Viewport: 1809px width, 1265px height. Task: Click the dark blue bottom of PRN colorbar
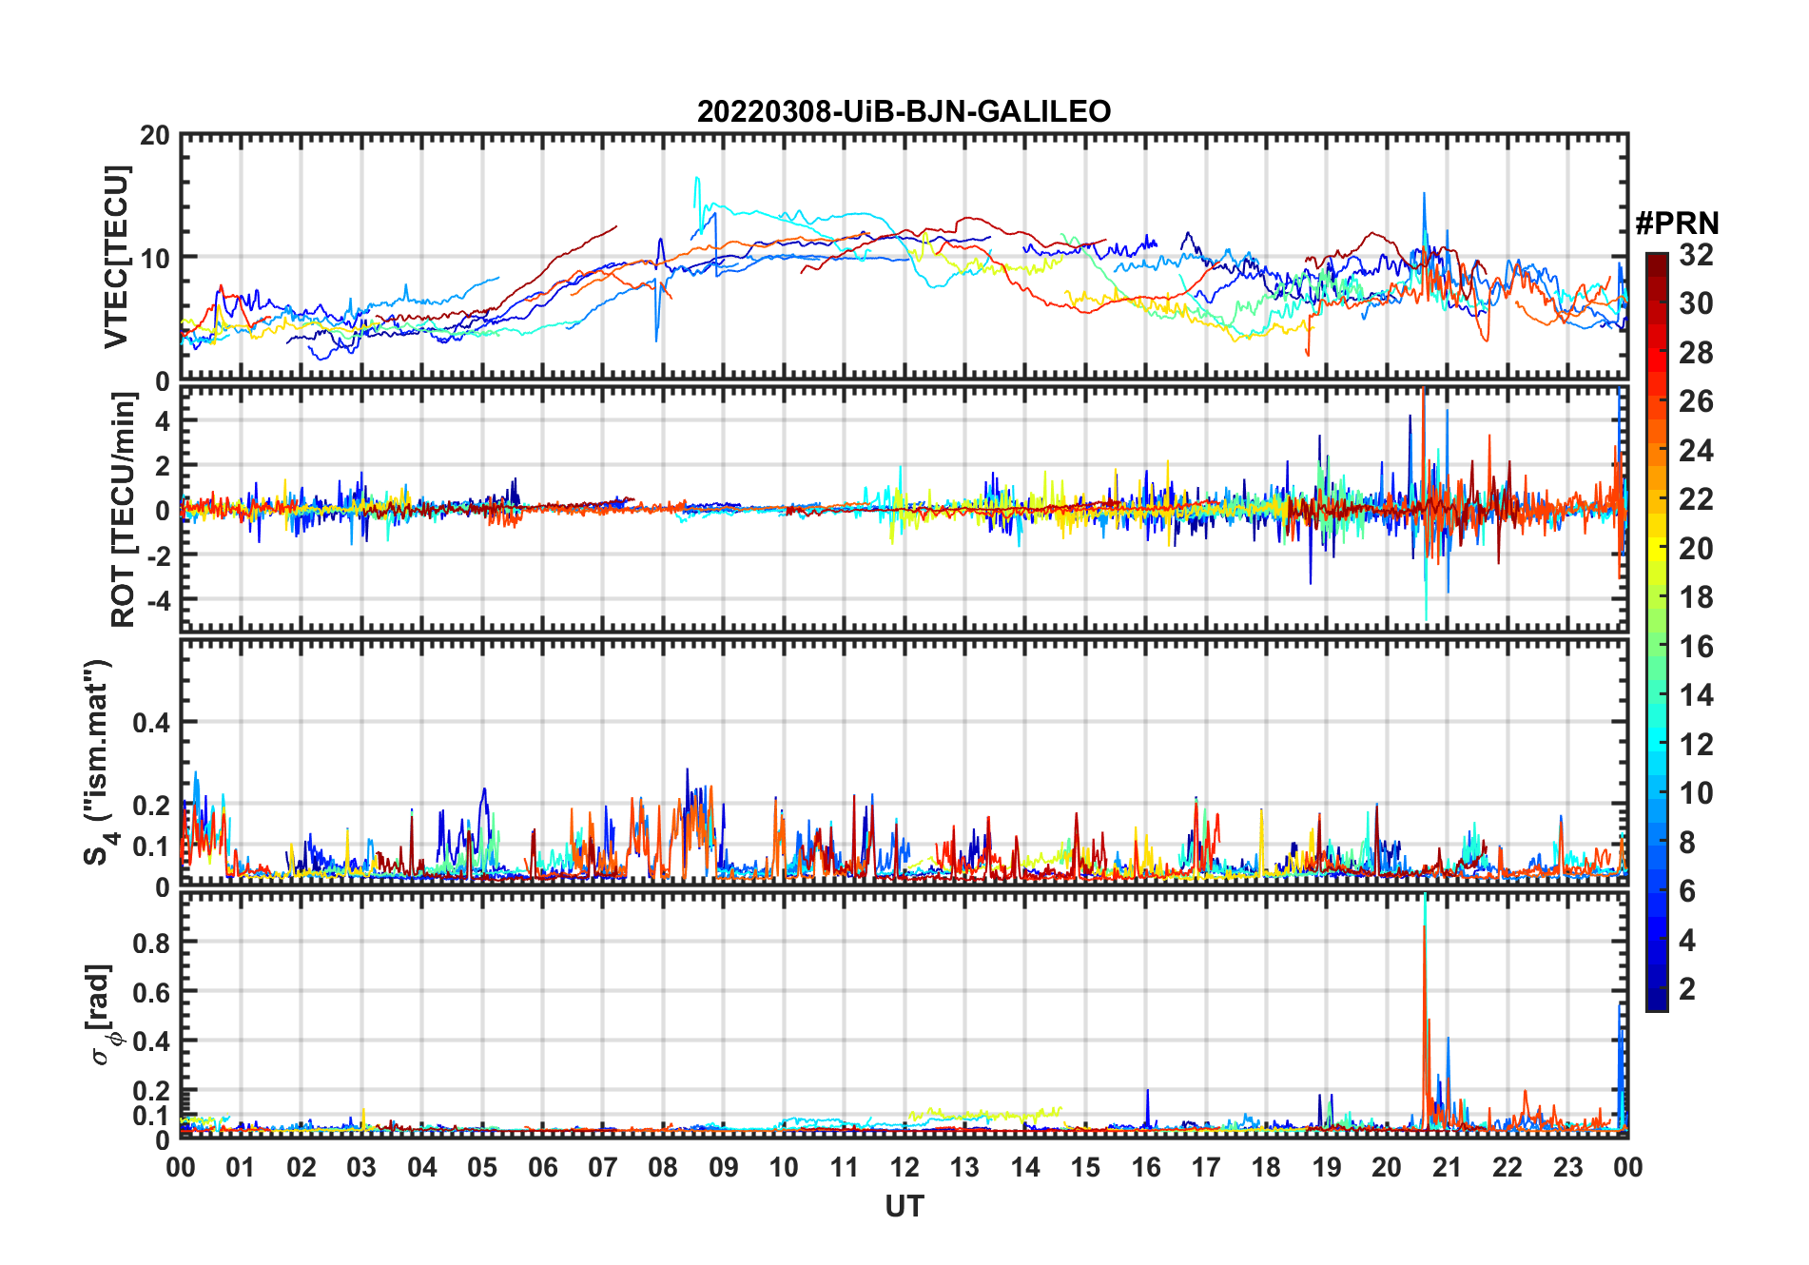click(x=1656, y=1002)
